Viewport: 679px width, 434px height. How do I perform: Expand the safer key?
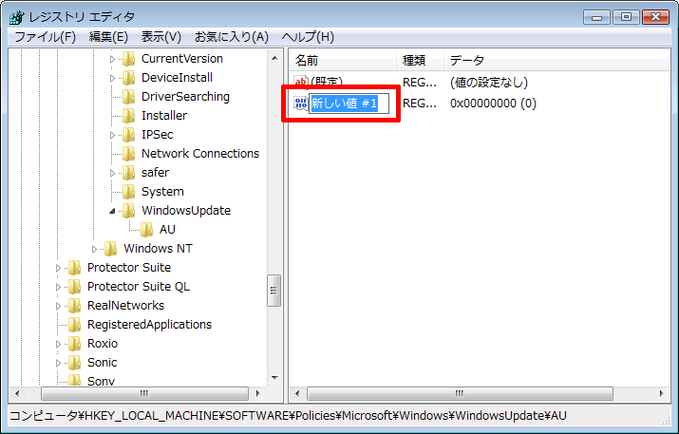(112, 173)
